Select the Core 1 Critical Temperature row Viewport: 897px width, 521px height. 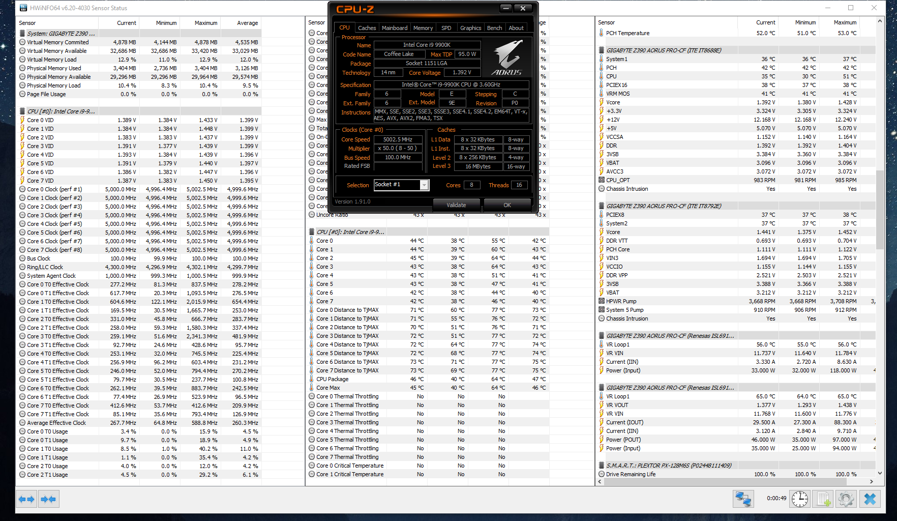(x=427, y=474)
